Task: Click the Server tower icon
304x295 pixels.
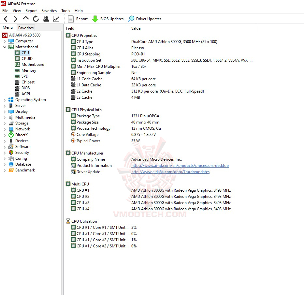Action: (x=11, y=106)
